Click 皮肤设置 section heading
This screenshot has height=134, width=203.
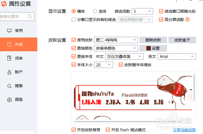(x=57, y=40)
